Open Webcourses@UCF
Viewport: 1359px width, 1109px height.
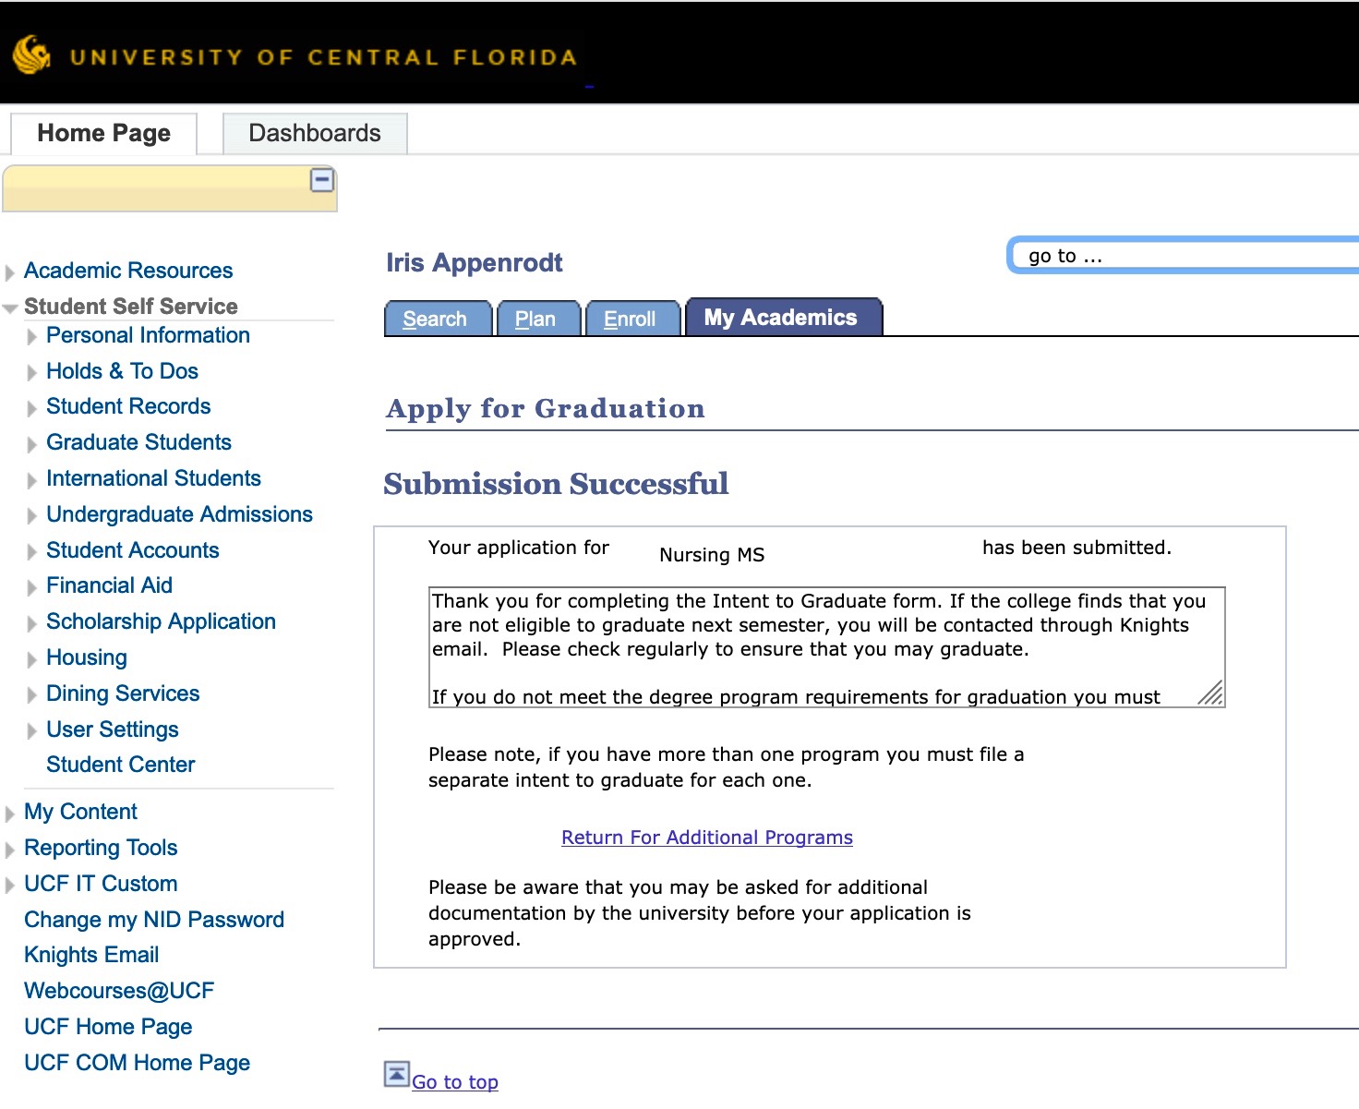118,990
